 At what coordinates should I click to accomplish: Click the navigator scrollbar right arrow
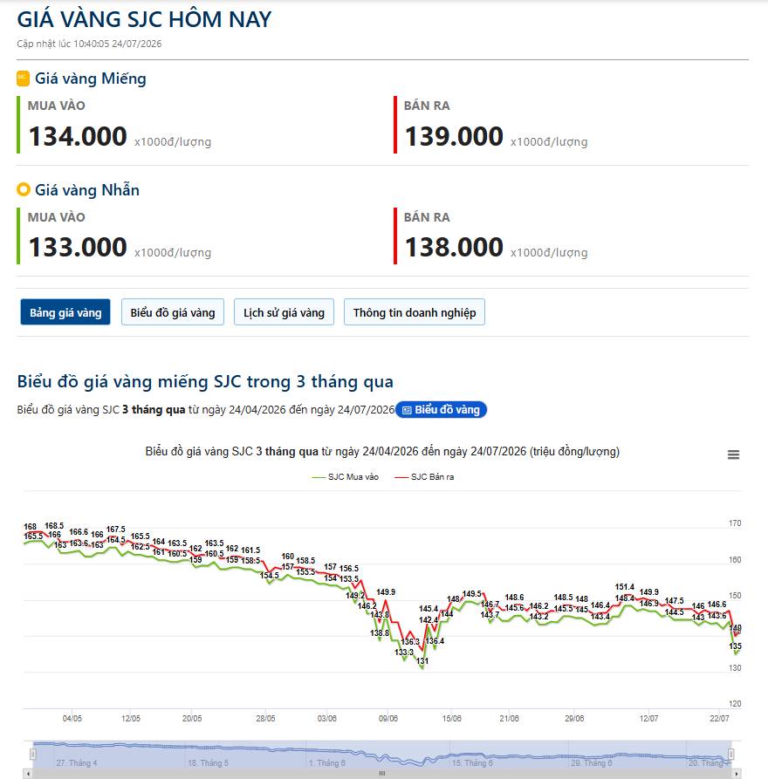pyautogui.click(x=737, y=774)
